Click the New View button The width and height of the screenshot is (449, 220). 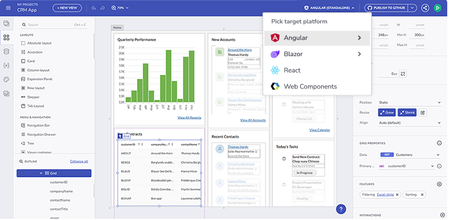[x=67, y=8]
